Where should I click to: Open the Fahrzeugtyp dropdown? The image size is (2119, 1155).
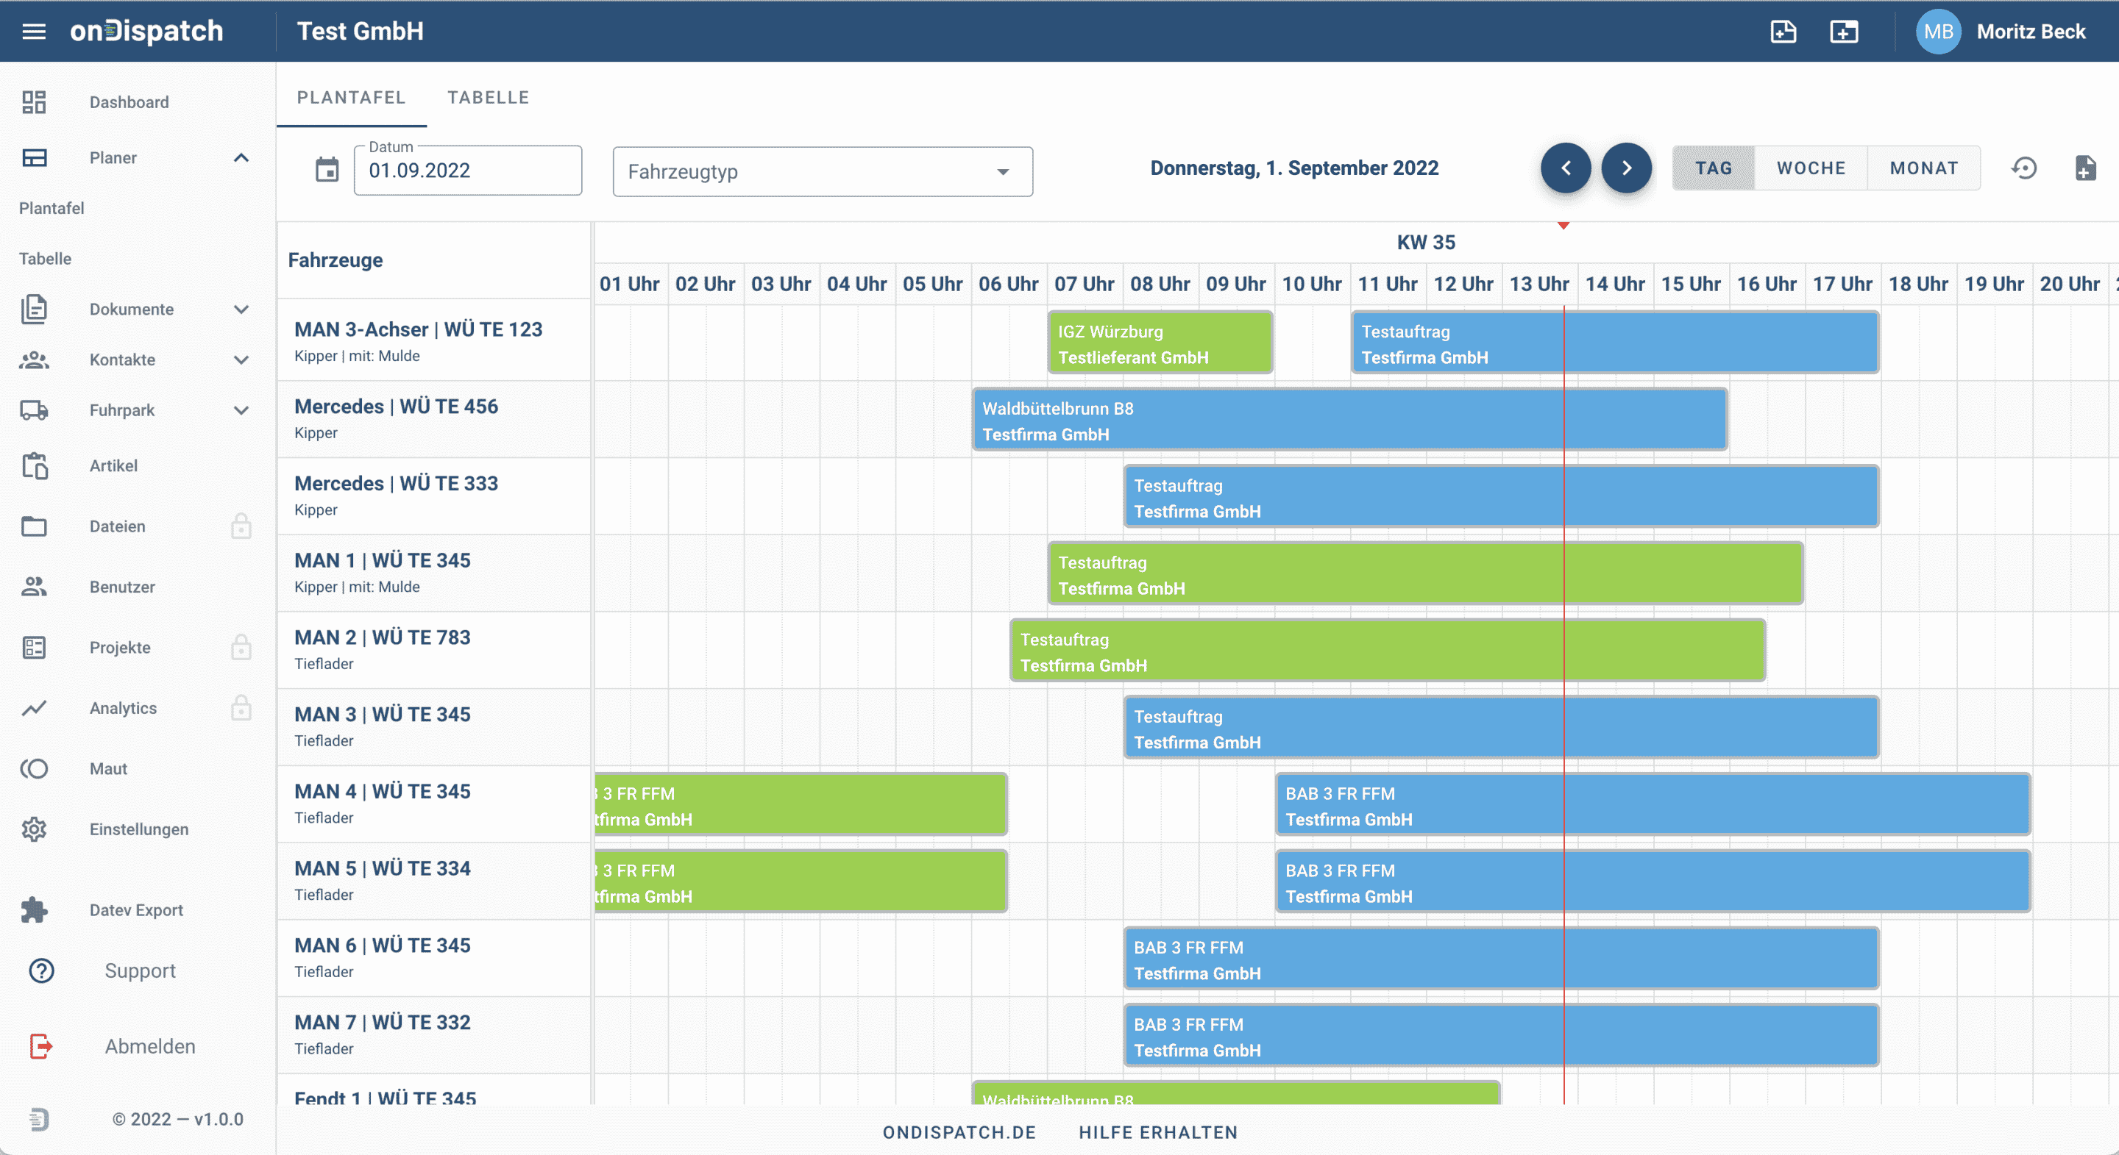[822, 172]
